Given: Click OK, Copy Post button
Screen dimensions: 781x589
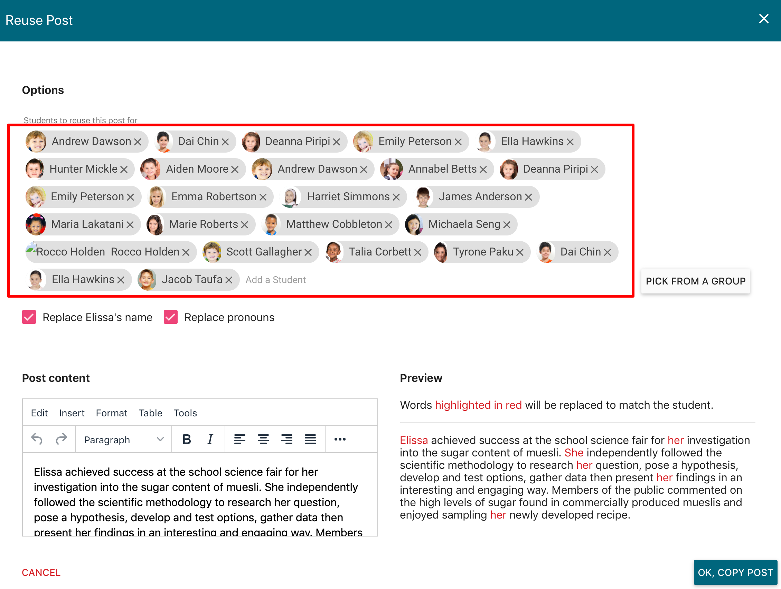Looking at the screenshot, I should click(735, 572).
